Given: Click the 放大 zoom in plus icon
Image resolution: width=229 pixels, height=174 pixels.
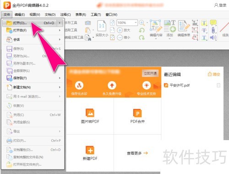Looking at the screenshot, I should click(x=120, y=30).
